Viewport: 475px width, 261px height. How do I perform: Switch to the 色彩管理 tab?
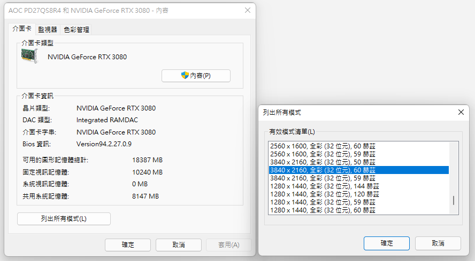[76, 30]
